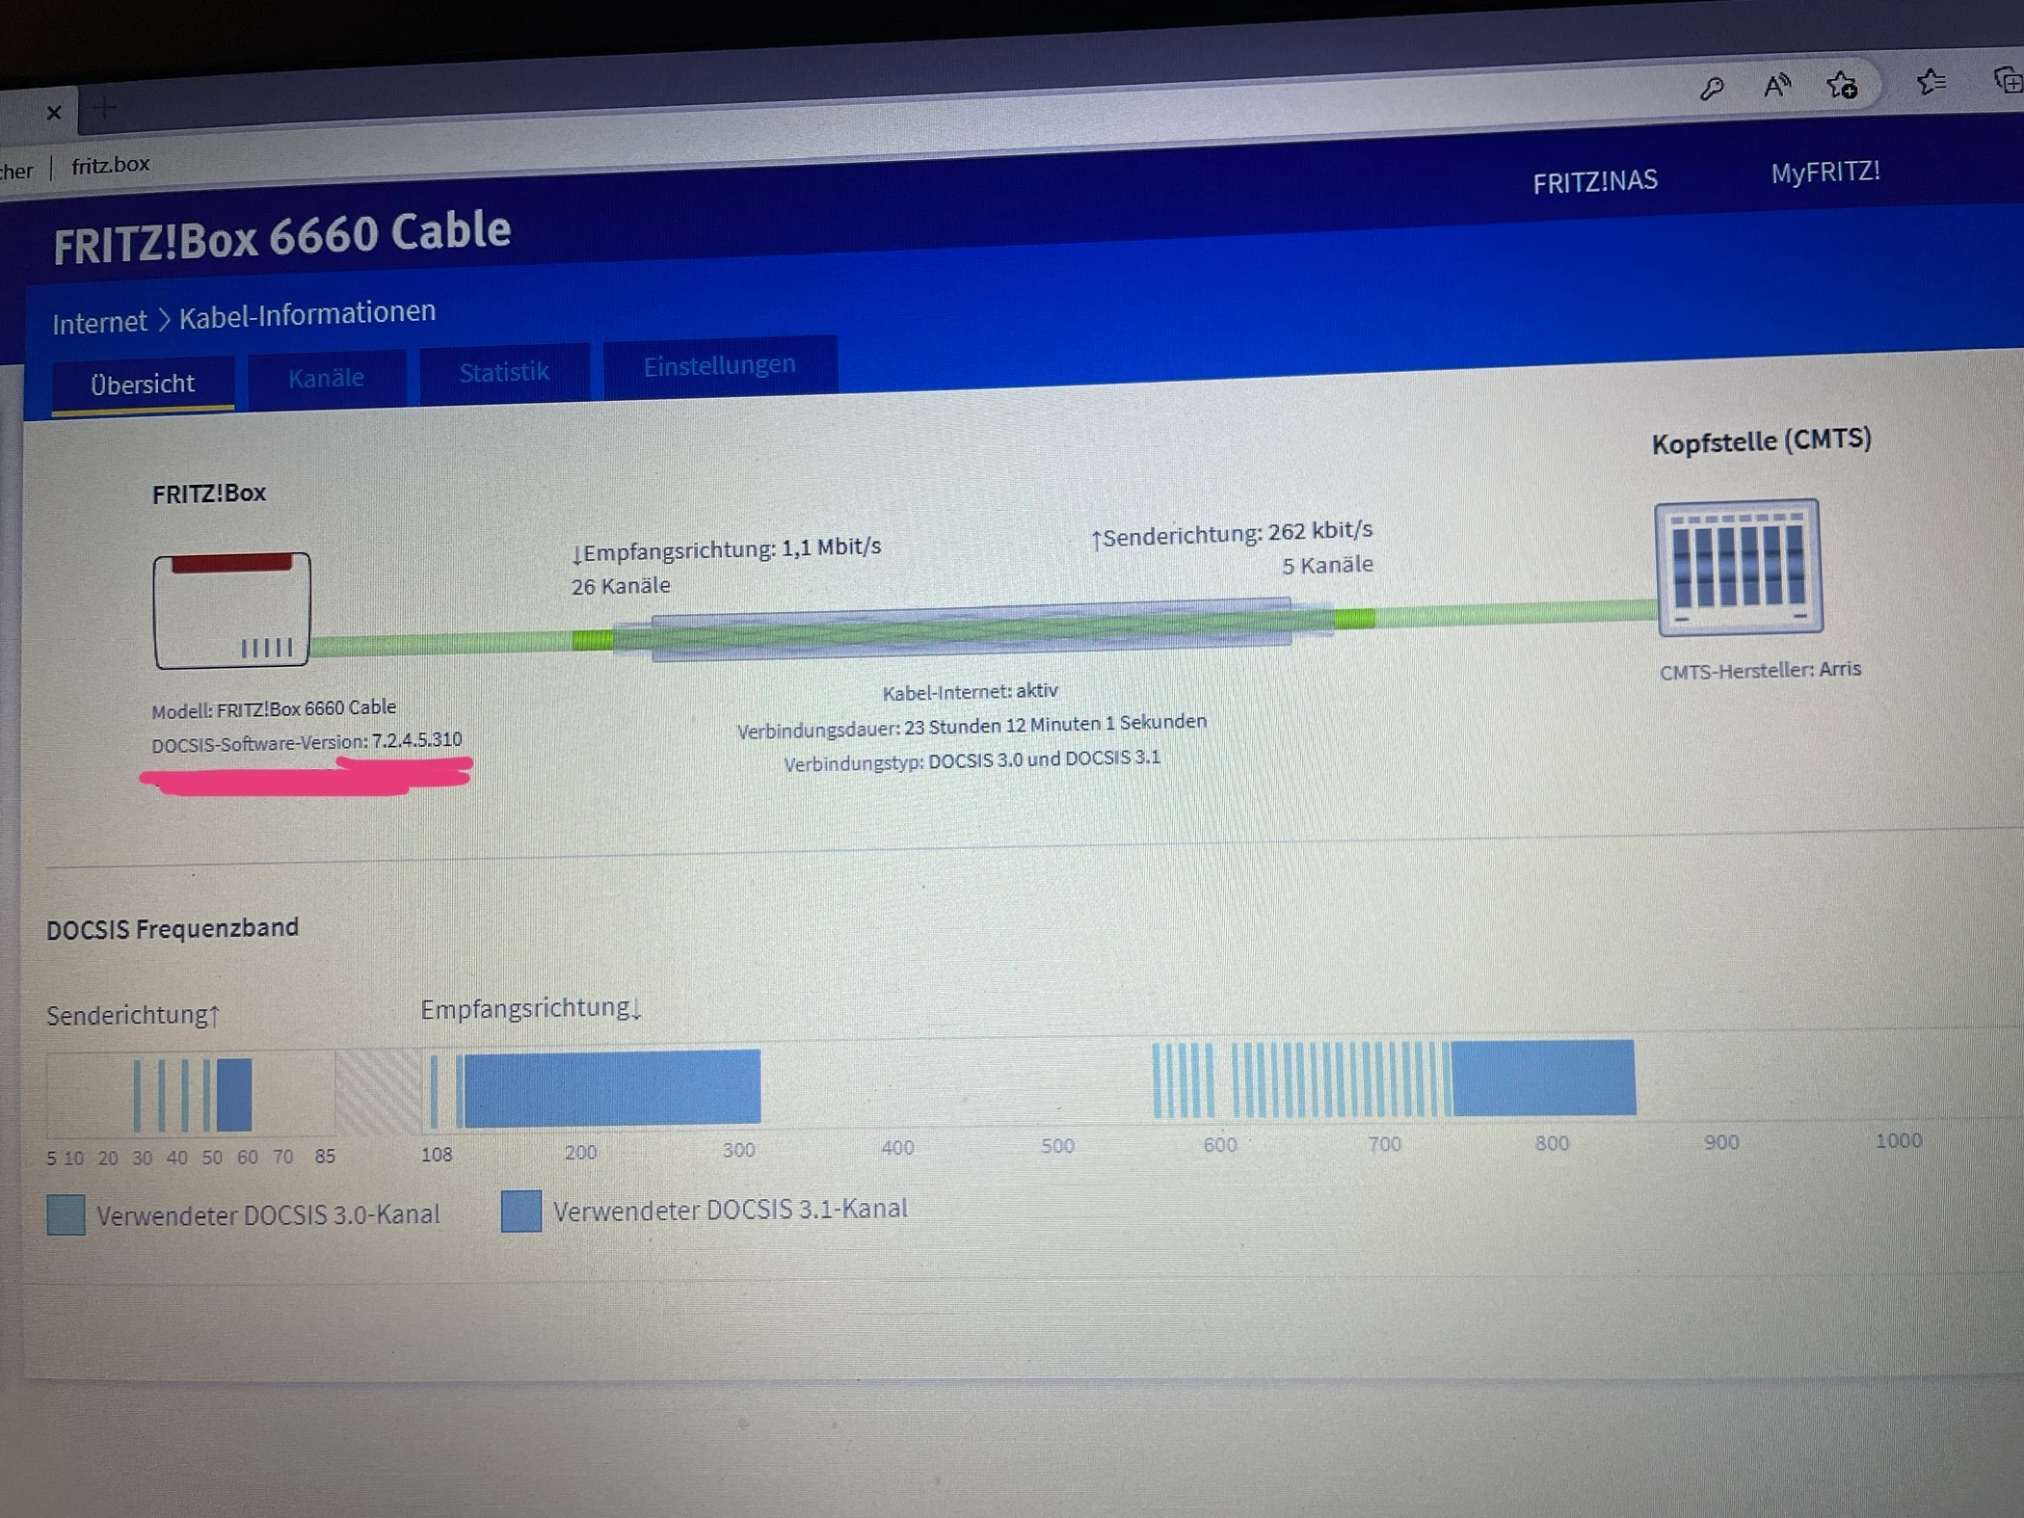Open a new browser tab
The width and height of the screenshot is (2024, 1518).
105,109
